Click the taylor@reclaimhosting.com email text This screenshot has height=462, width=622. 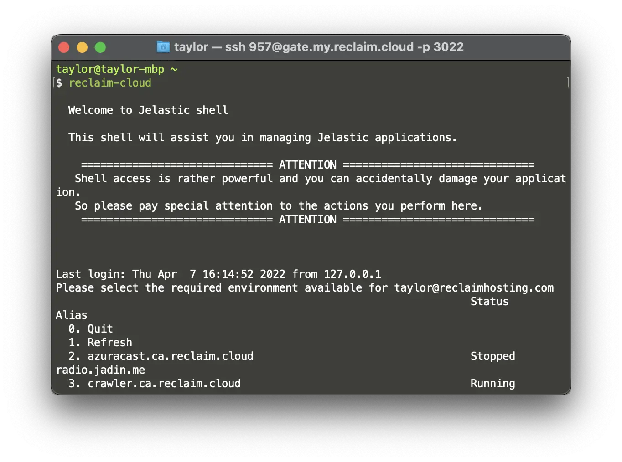point(474,288)
